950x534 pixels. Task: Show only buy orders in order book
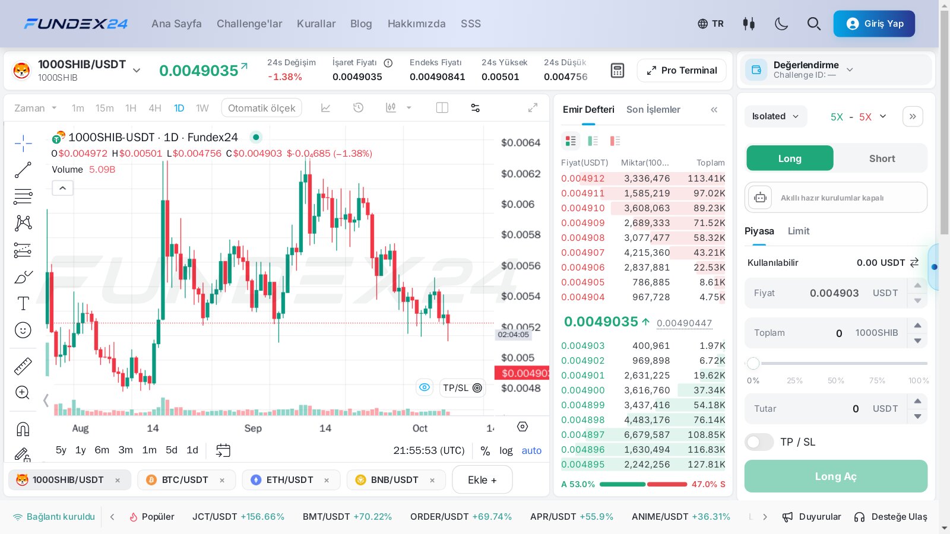point(593,141)
